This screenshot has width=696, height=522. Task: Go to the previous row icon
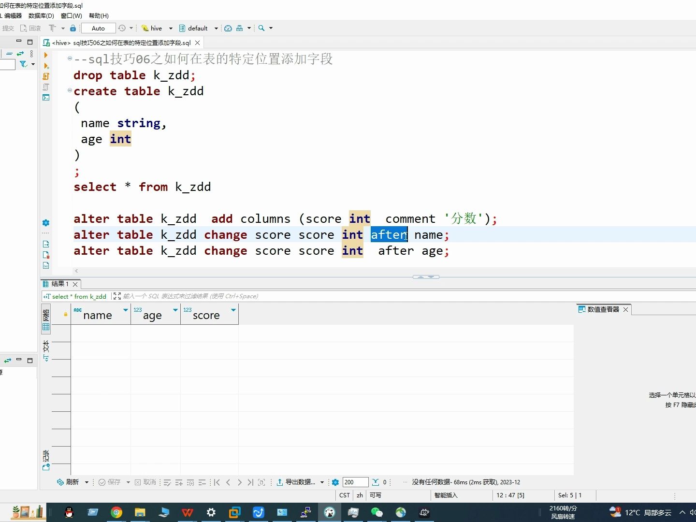tap(228, 482)
